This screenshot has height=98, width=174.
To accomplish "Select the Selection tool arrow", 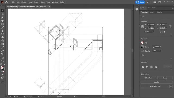I will point(2,11).
